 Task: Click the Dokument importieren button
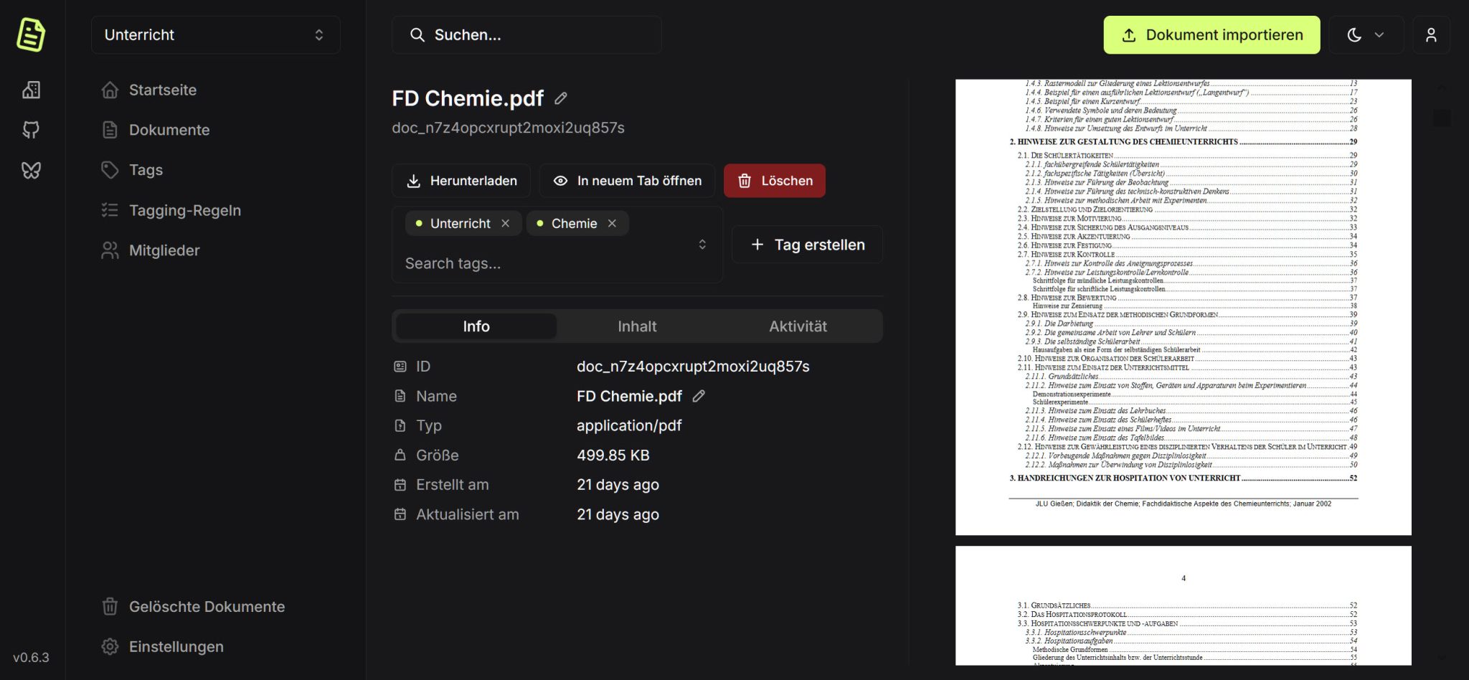(x=1211, y=35)
